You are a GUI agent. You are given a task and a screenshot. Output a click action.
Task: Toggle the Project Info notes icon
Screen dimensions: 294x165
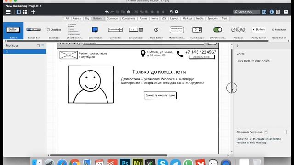point(278,12)
